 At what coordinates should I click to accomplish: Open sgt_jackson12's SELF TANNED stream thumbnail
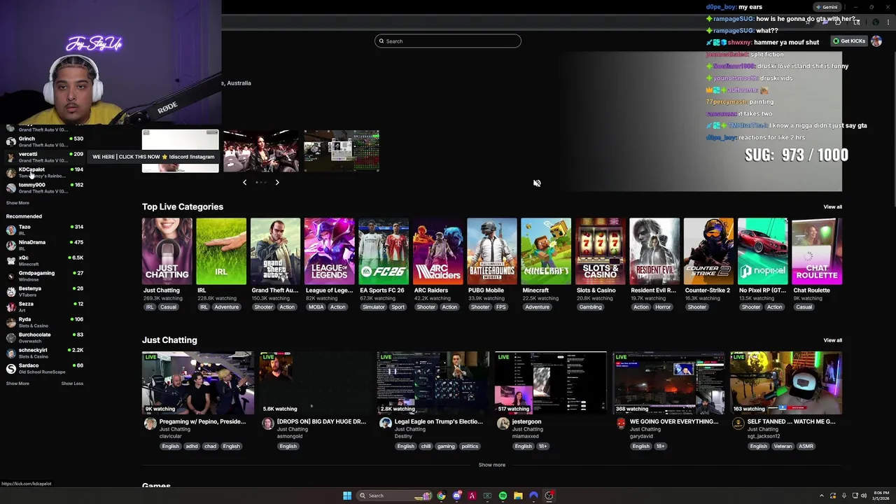[x=786, y=383]
